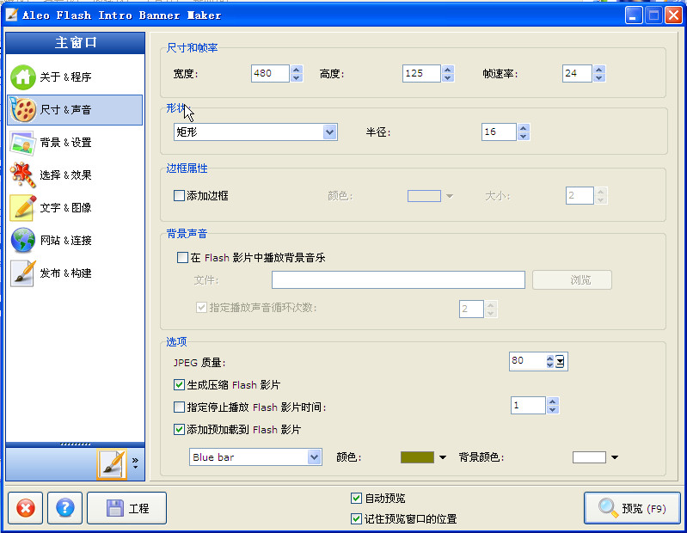The width and height of the screenshot is (687, 533).
Task: Open help question mark button
Action: 64,508
